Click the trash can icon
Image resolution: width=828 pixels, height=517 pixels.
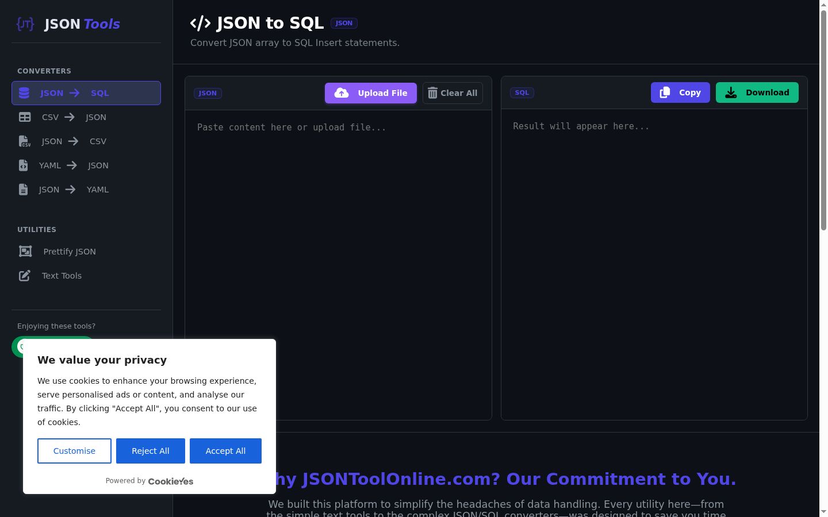pos(432,93)
